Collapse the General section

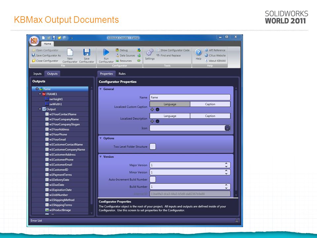[x=100, y=89]
